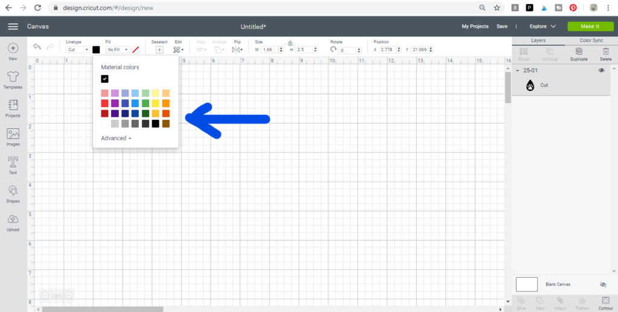618x312 pixels.
Task: Click the Undo arrow
Action: point(37,48)
